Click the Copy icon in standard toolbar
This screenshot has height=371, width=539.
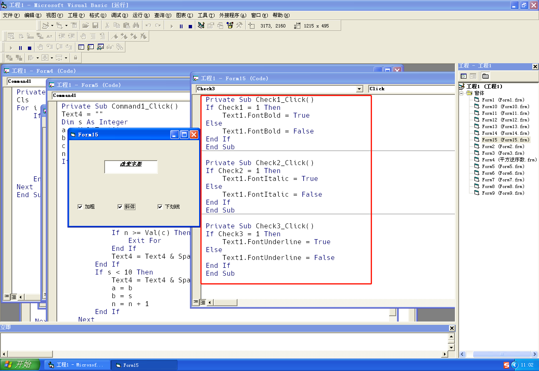point(117,25)
